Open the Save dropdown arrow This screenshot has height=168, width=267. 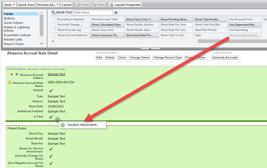pyautogui.click(x=14, y=5)
